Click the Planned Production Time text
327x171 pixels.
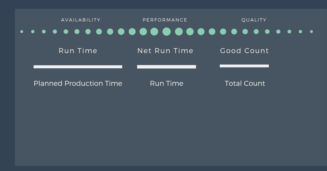(x=78, y=83)
